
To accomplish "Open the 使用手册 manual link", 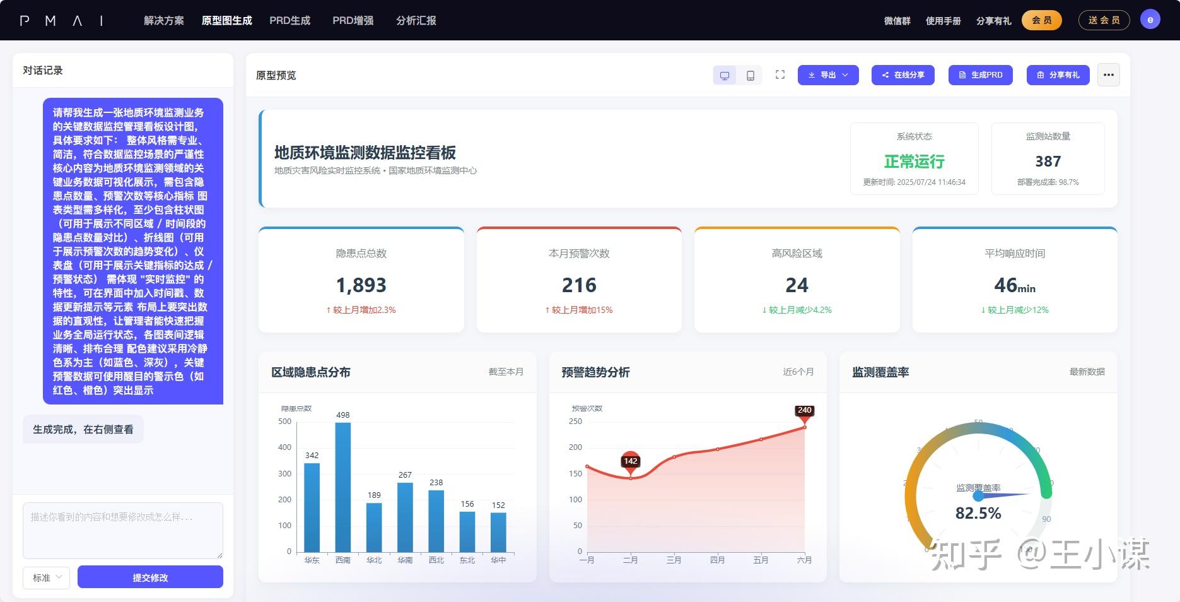I will point(943,20).
